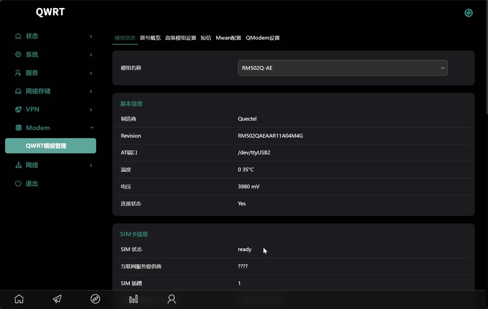Click the home icon in bottom bar

[19, 299]
